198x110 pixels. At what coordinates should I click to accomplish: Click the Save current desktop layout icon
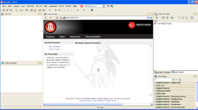point(108,6)
